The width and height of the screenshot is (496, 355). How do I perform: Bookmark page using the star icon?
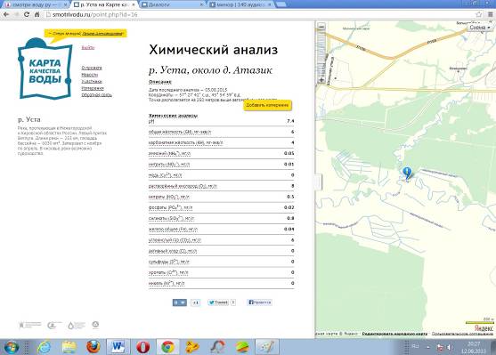(x=479, y=14)
